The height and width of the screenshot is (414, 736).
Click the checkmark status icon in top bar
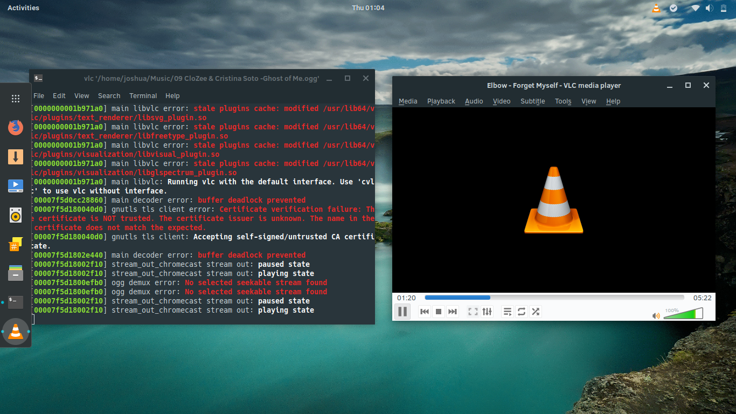(673, 8)
